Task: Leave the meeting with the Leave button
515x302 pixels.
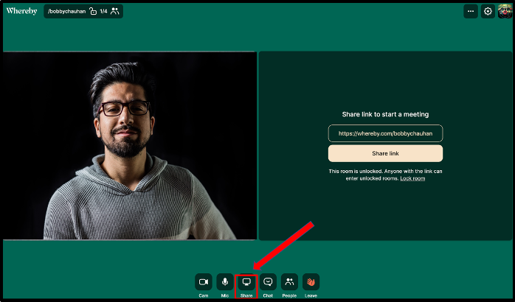Action: pos(311,281)
